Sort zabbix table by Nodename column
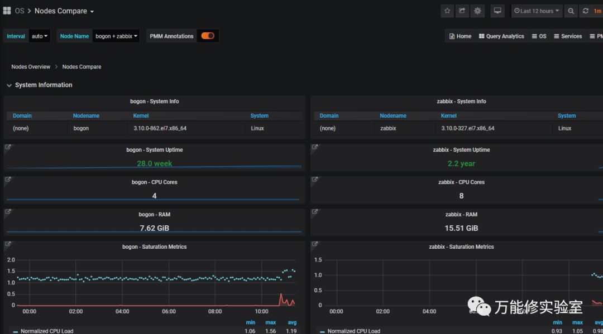603x334 pixels. point(393,115)
